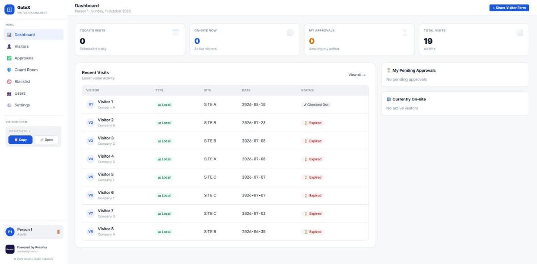Screen dimensions: 537x264
Task: Click the Approvals green check icon
Action: point(9,58)
